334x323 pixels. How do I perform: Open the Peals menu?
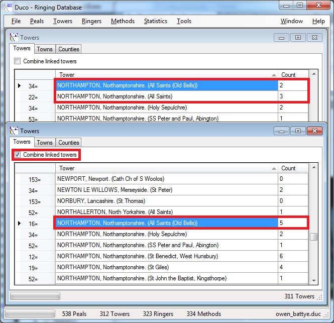[x=37, y=21]
